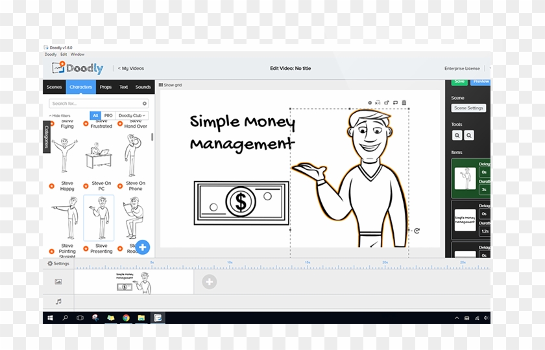Send the selected character to back
Screen dimensions: 545x350
tap(395, 103)
